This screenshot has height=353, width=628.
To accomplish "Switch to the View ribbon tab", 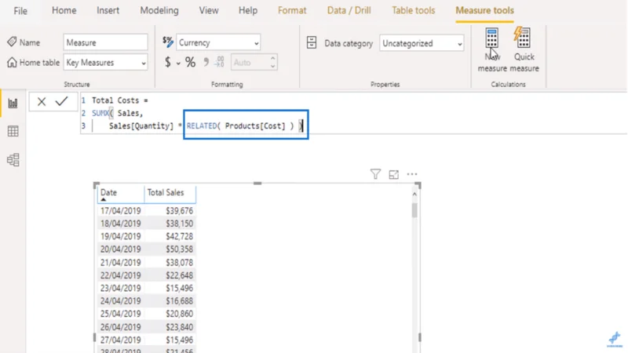I will (209, 10).
